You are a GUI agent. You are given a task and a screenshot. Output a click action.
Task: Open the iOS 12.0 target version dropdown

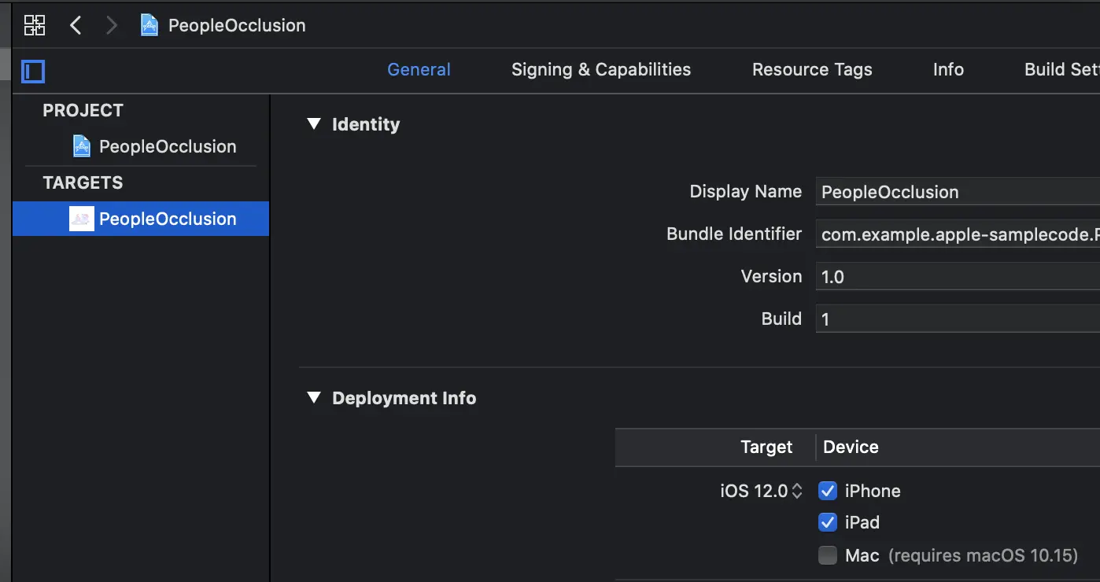click(x=761, y=491)
